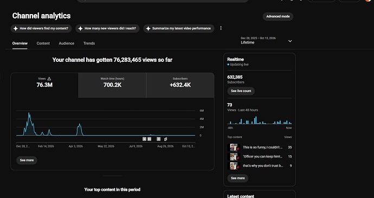Open the Trends tab
Viewport: 374px width, 198px height.
click(x=89, y=43)
